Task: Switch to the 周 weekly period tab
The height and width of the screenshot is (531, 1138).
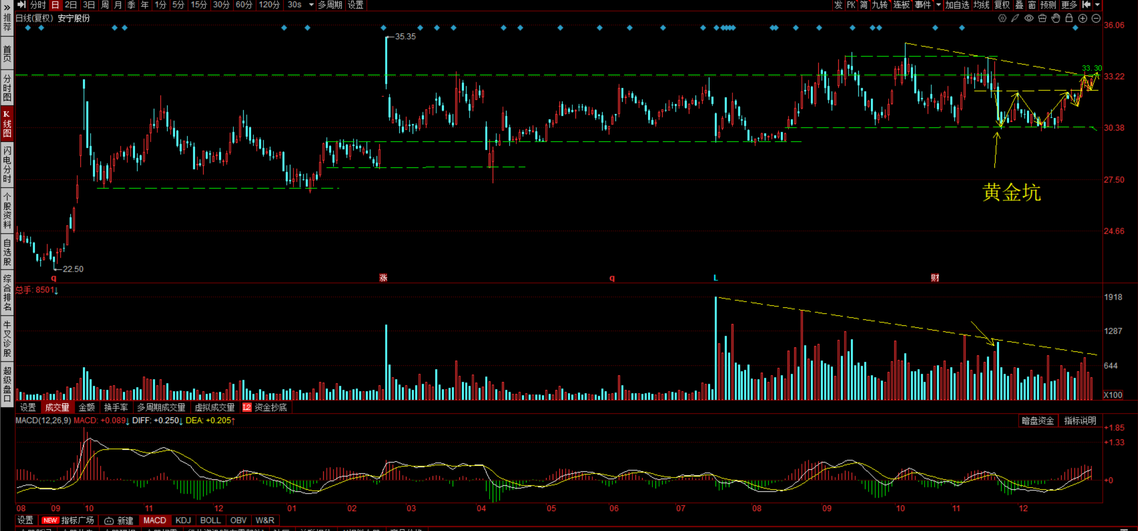Action: tap(105, 4)
